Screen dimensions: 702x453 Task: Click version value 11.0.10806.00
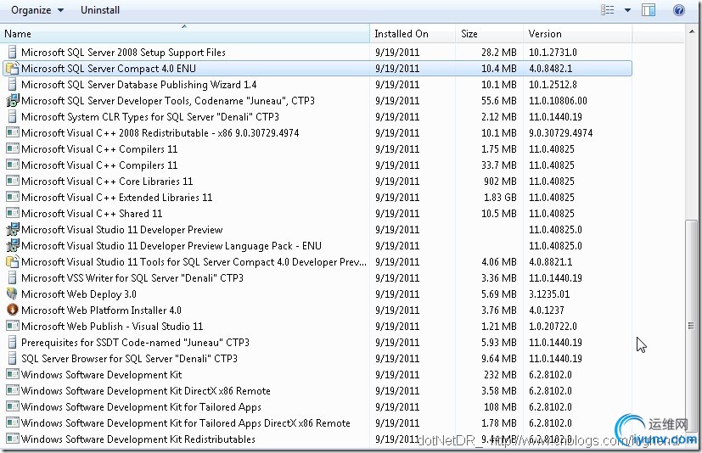[x=558, y=101]
